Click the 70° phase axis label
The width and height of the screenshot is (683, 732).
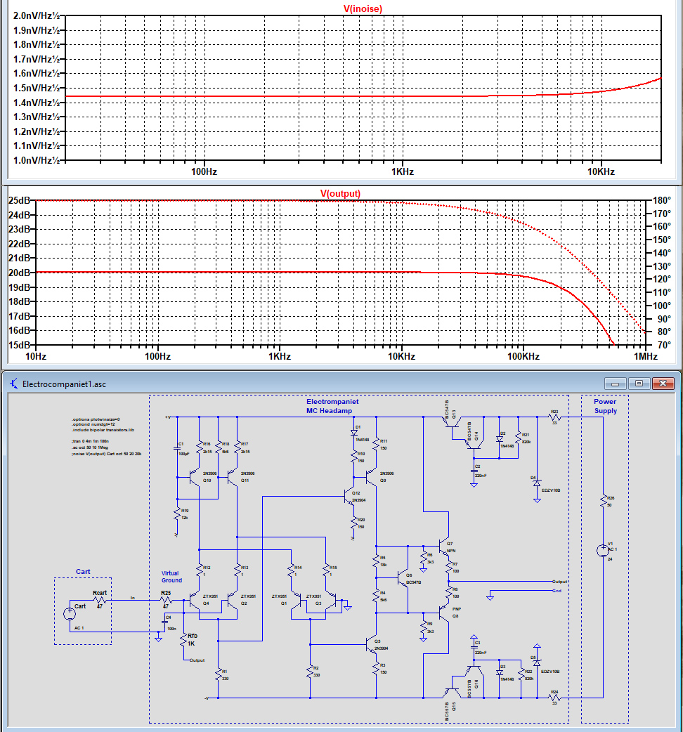coord(663,345)
